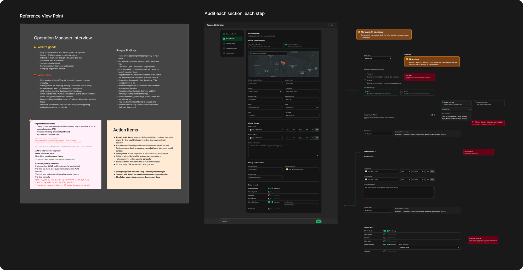Choose the Manual dispatch strategy option
Image resolution: width=523 pixels, height=270 pixels.
point(417,93)
